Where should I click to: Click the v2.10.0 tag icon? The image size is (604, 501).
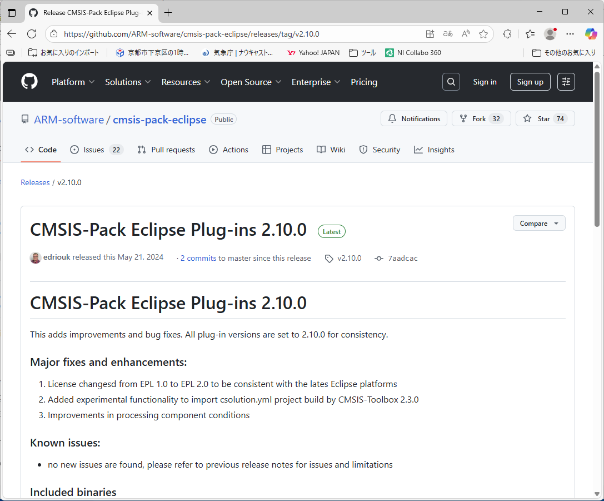point(328,259)
